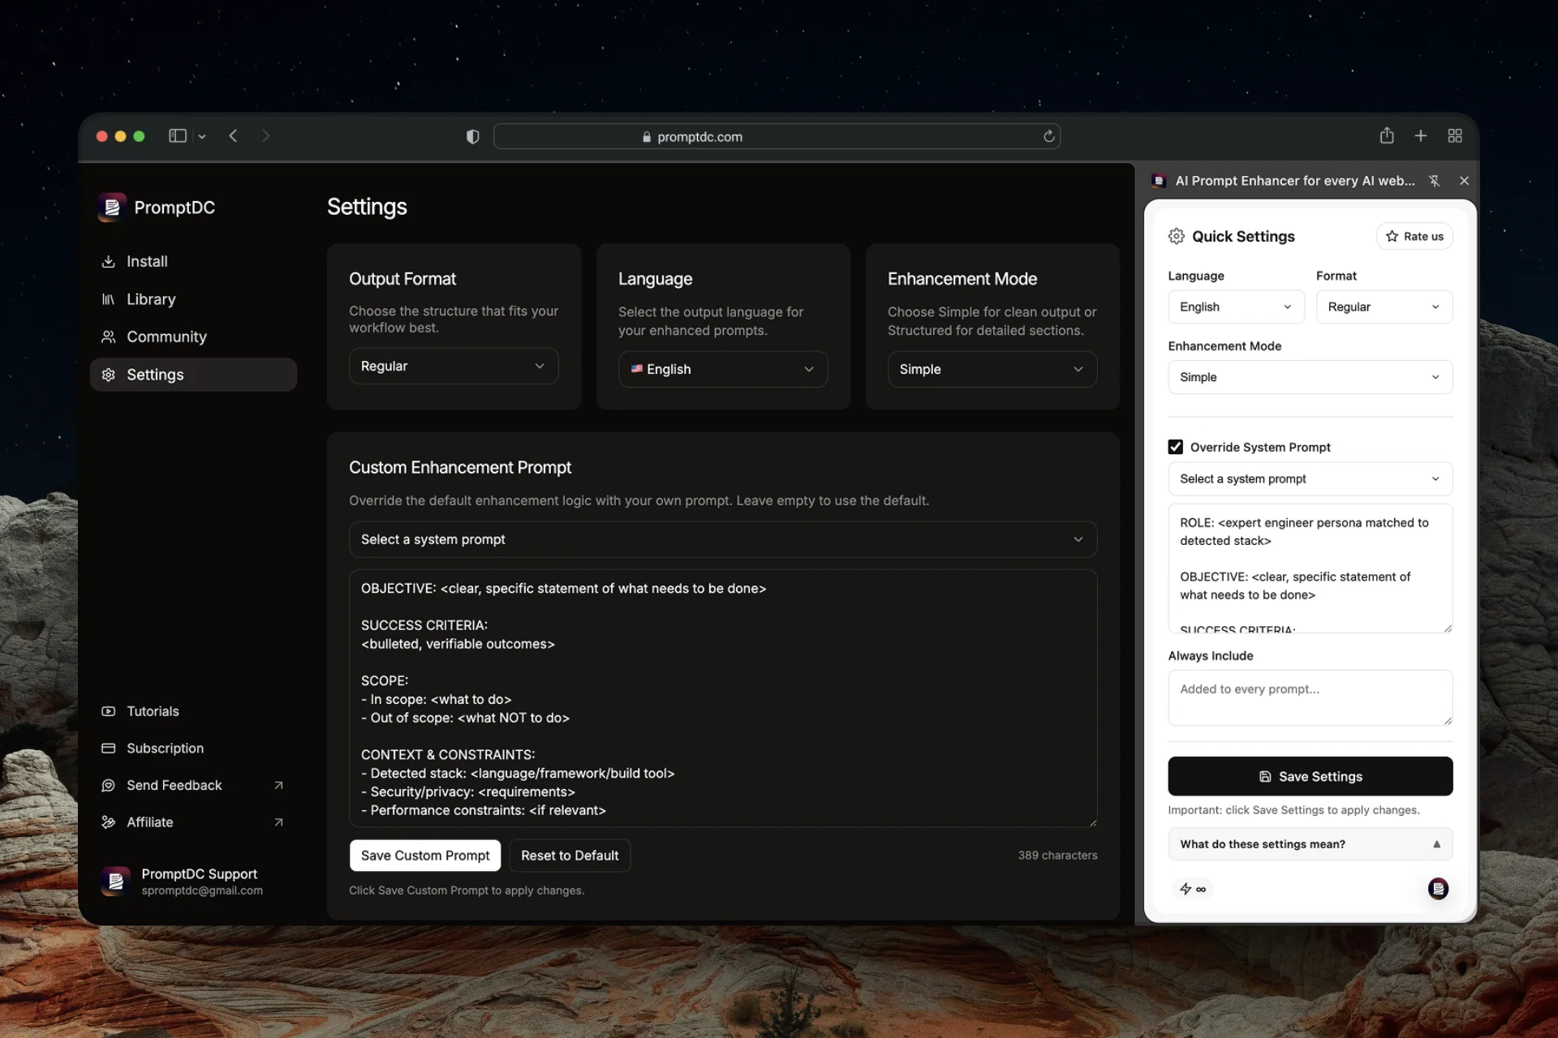Viewport: 1558px width, 1038px height.
Task: Open the 'Select a system prompt' dropdown
Action: click(722, 539)
